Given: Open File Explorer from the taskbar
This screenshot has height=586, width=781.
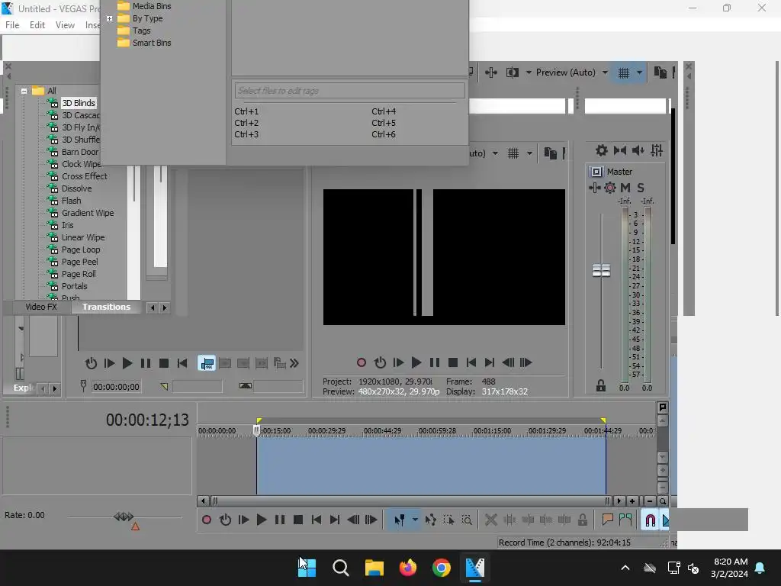Looking at the screenshot, I should coord(374,568).
